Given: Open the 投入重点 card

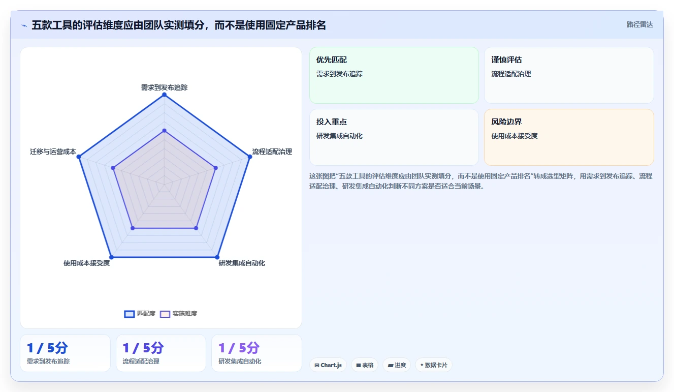Looking at the screenshot, I should (x=394, y=137).
